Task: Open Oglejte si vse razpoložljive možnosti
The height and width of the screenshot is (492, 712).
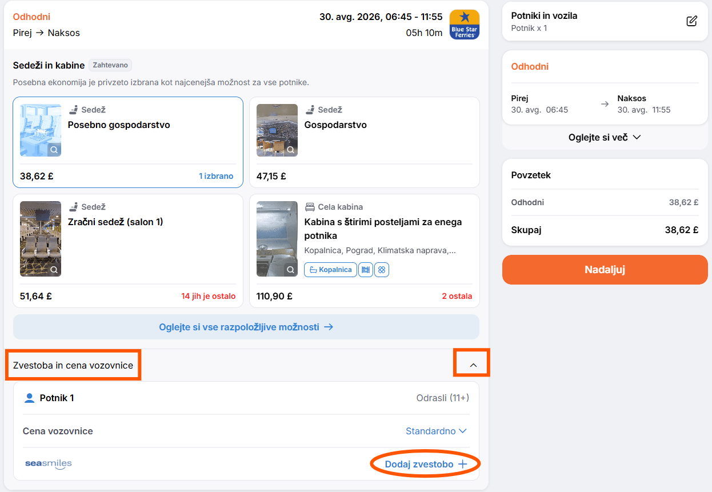Action: click(x=246, y=327)
